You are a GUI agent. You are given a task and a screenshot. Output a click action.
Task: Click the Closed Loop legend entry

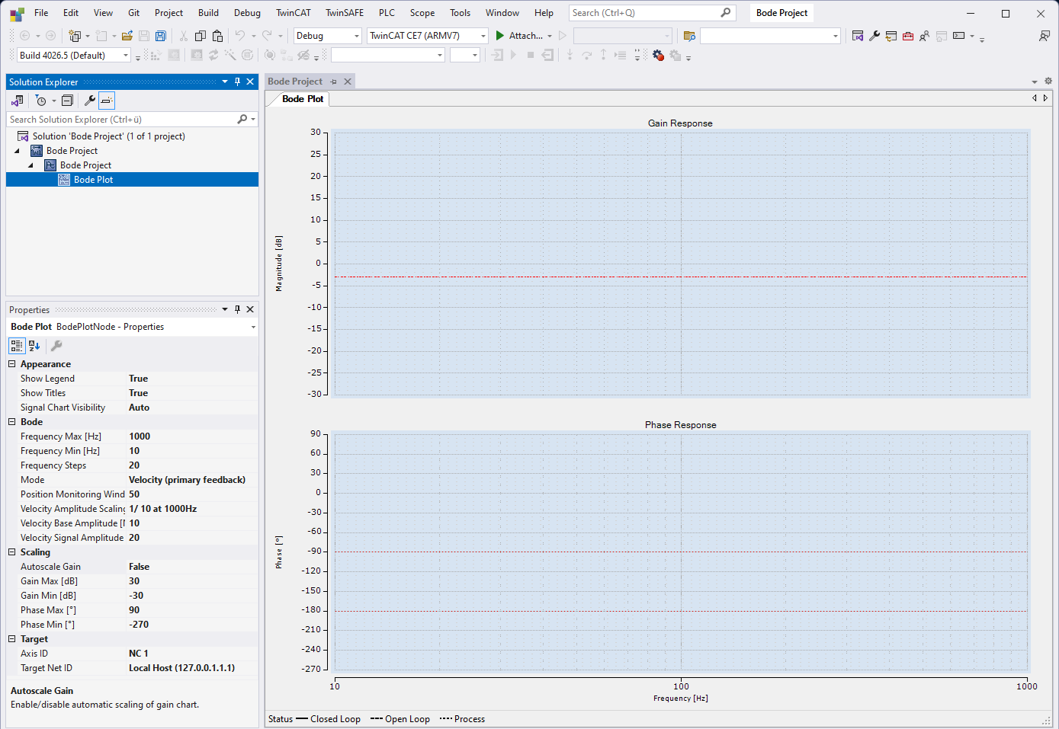coord(328,719)
